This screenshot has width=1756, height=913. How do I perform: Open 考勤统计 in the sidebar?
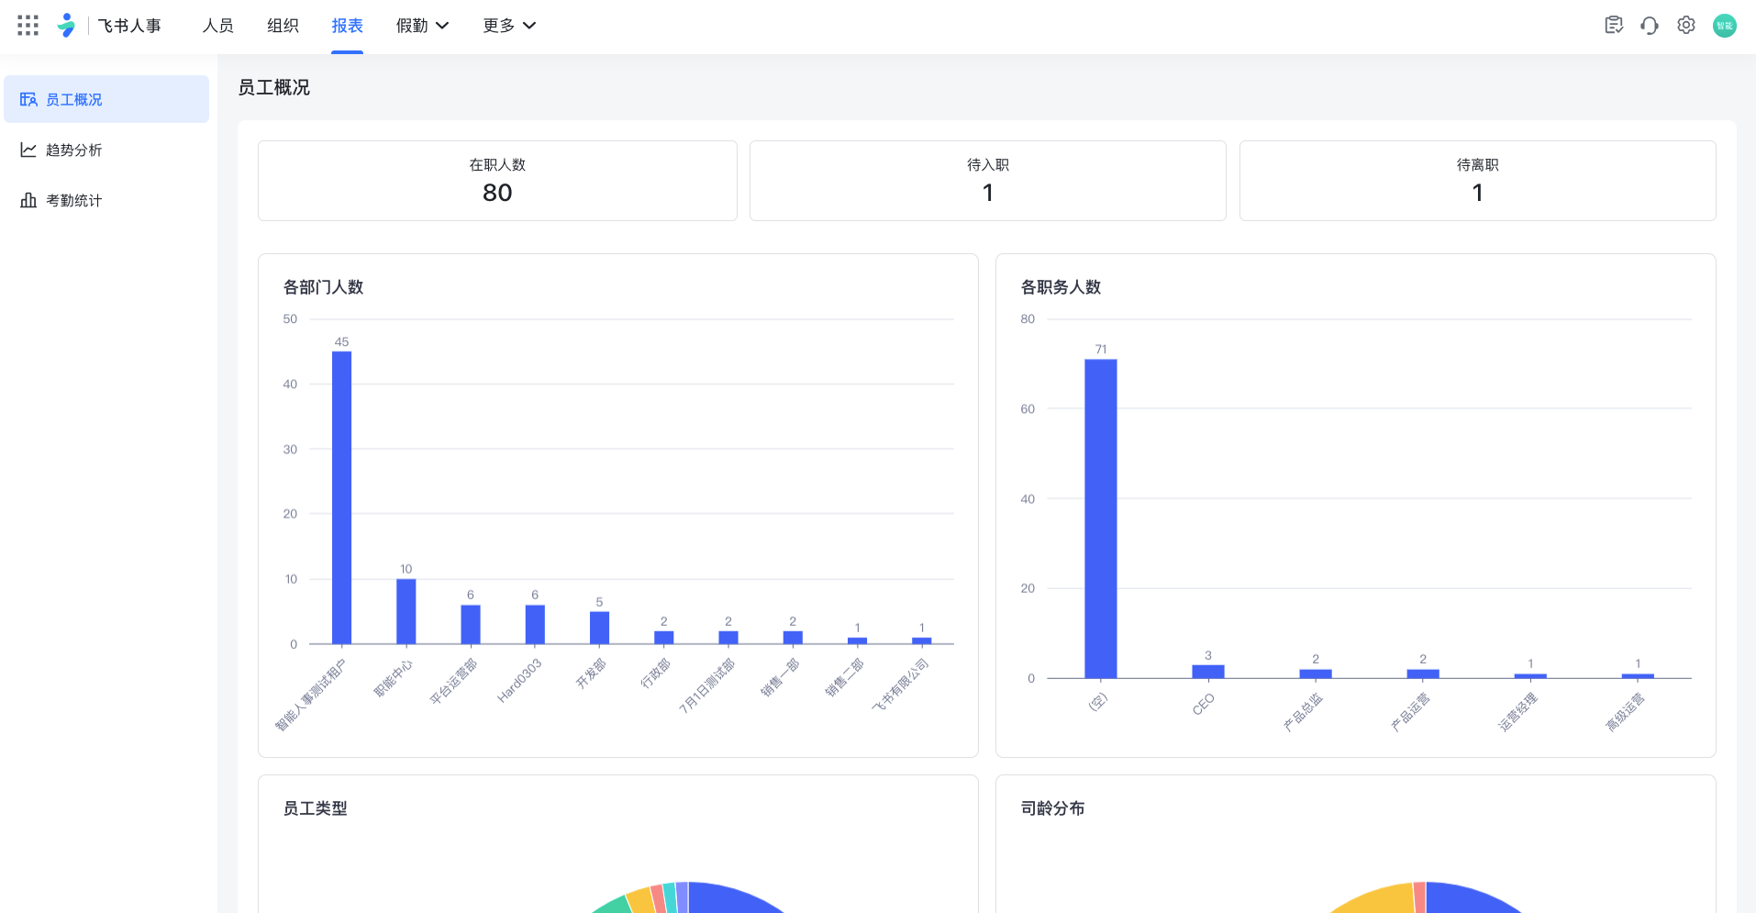(106, 200)
